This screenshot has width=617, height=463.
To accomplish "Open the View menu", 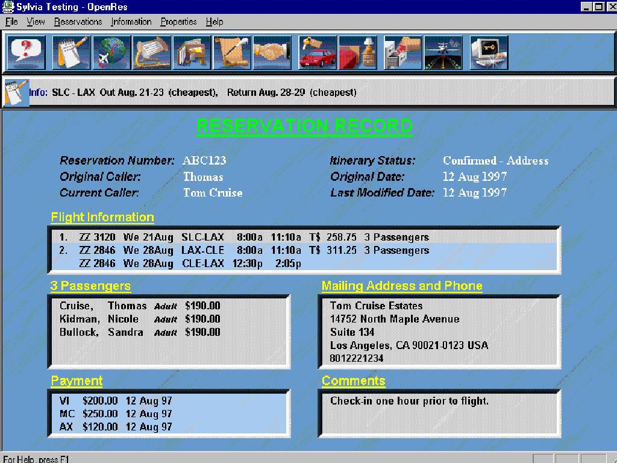I will (36, 22).
